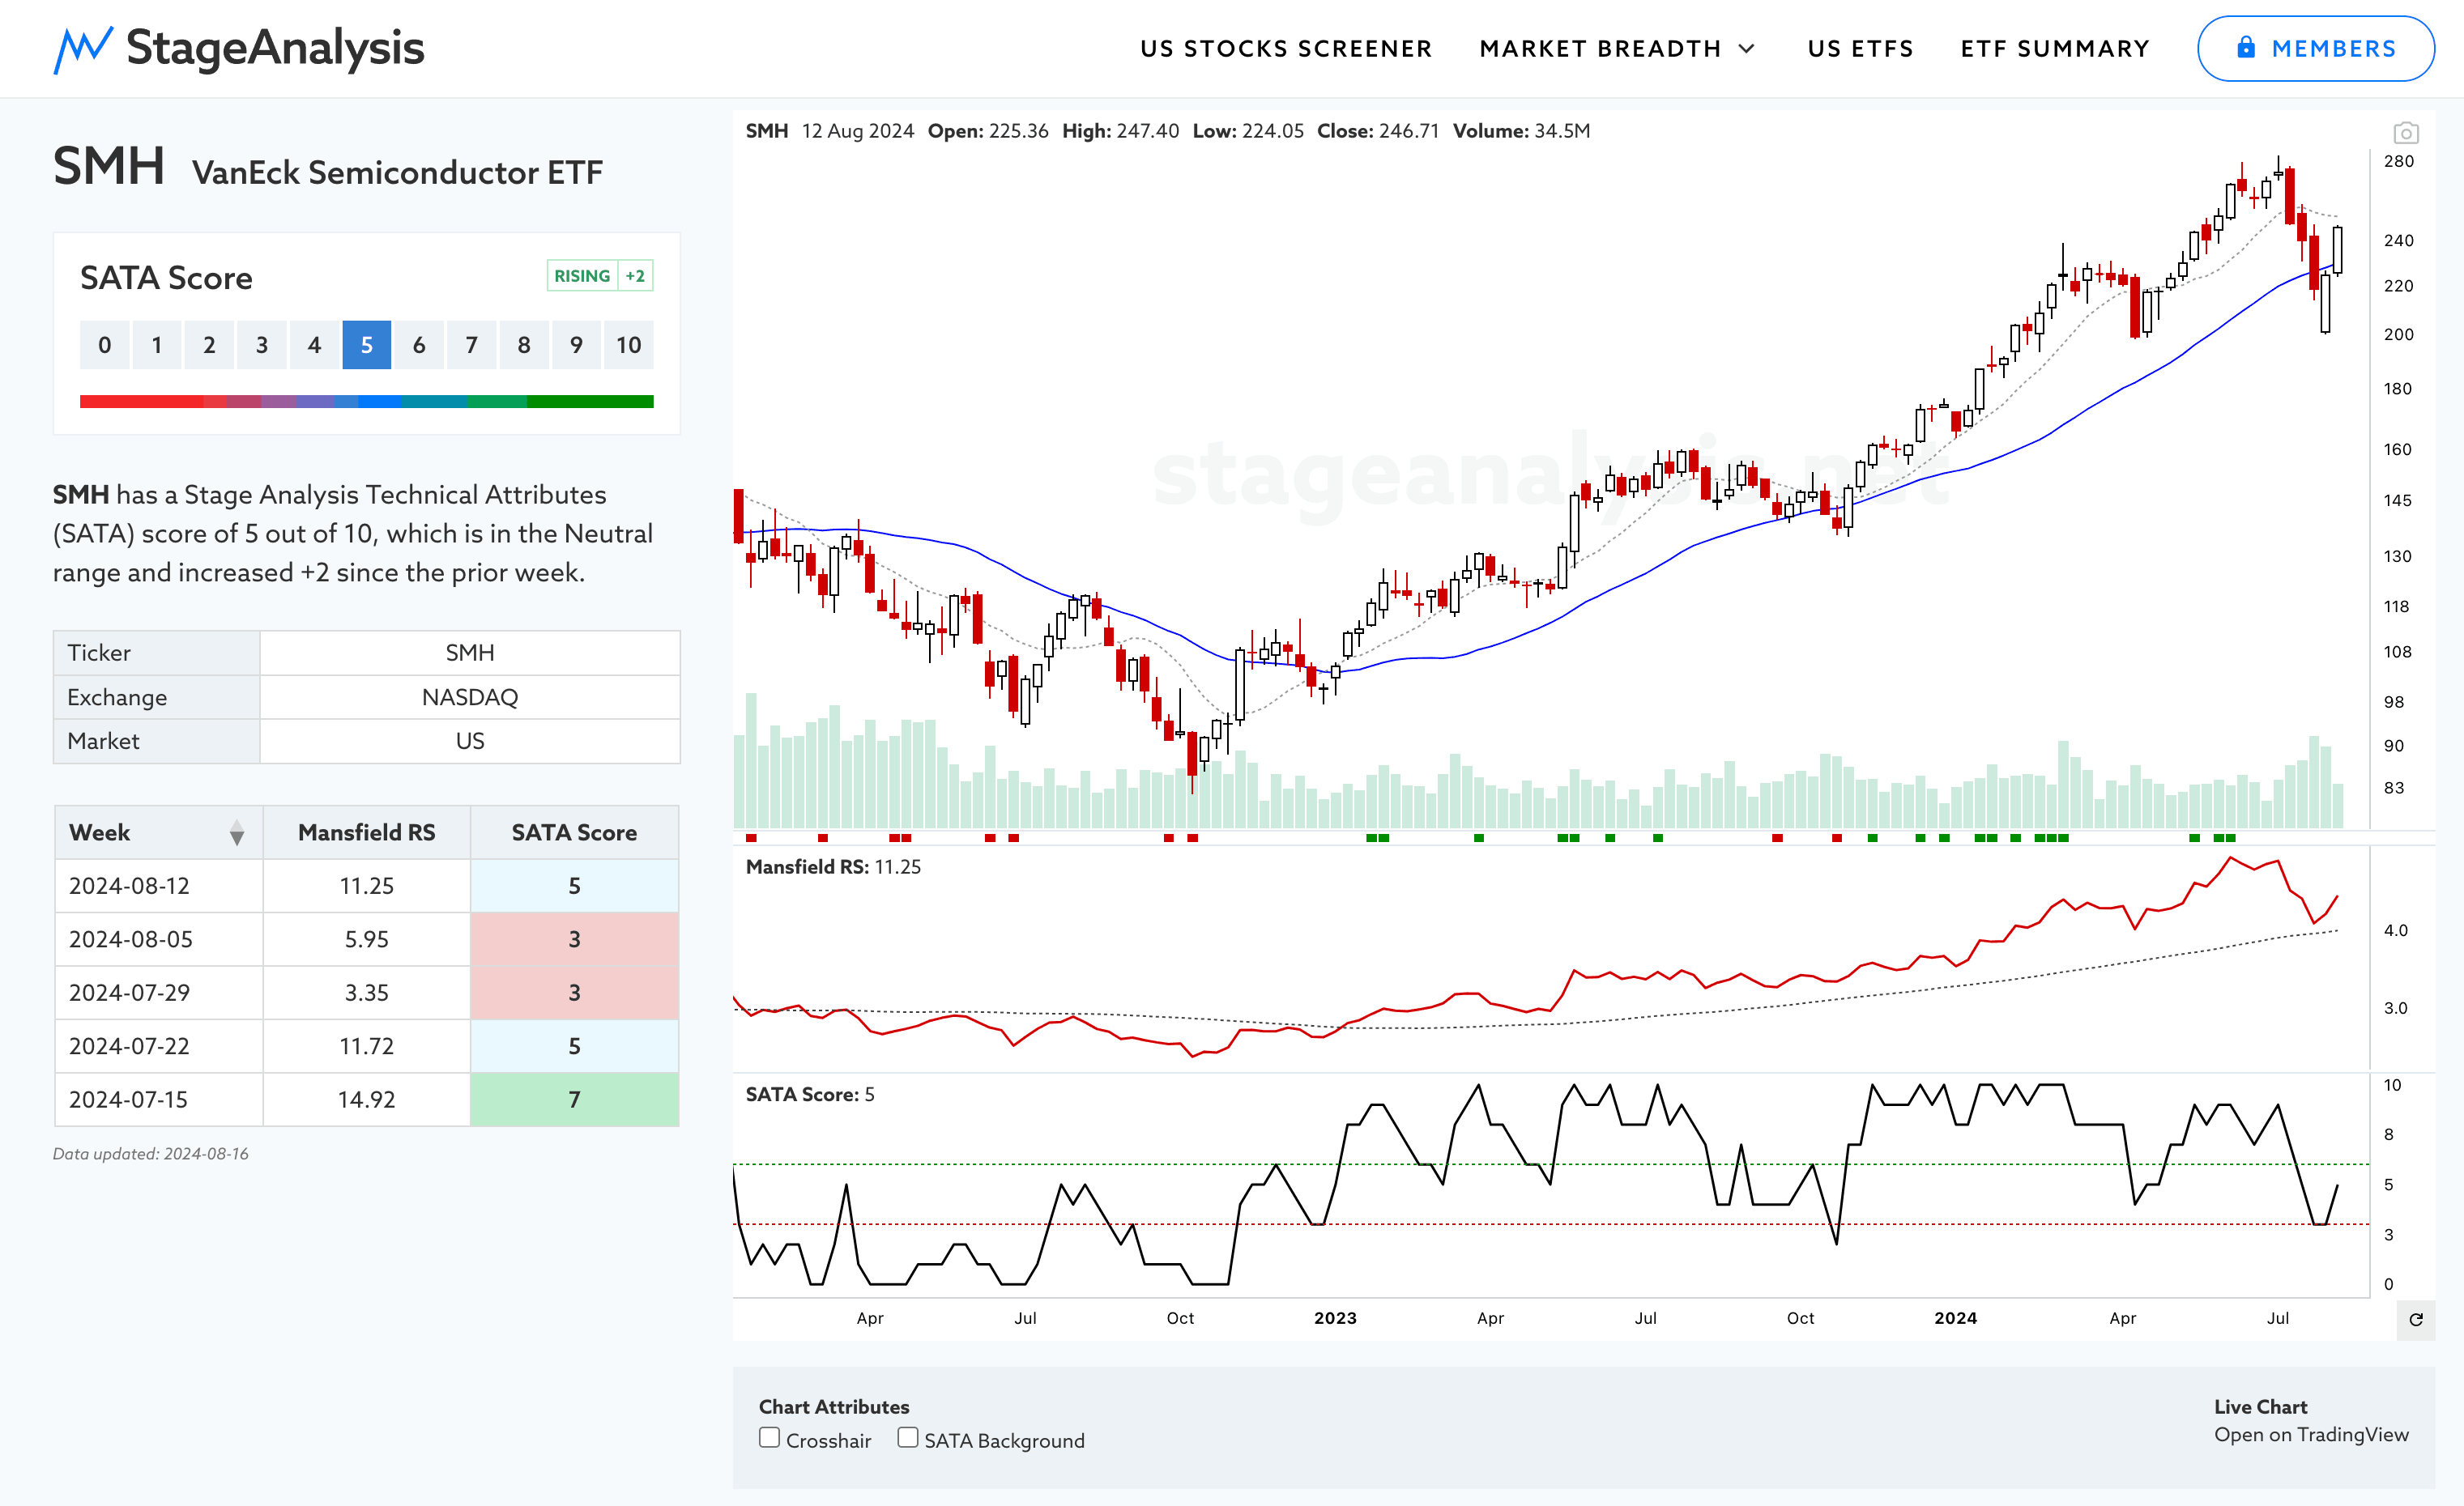2464x1506 pixels.
Task: Enable the SATA Background checkbox
Action: (908, 1437)
